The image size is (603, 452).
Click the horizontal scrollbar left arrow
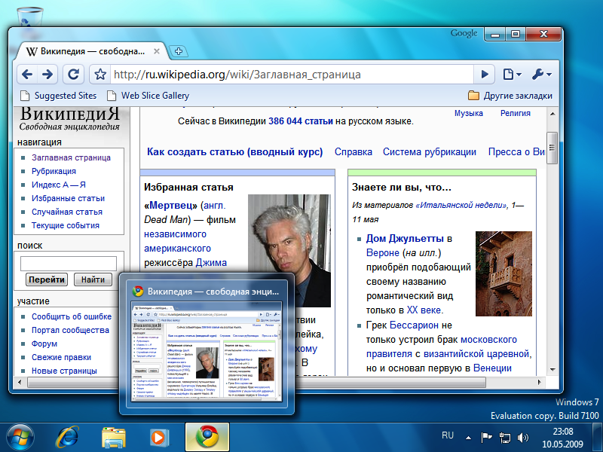[20, 382]
